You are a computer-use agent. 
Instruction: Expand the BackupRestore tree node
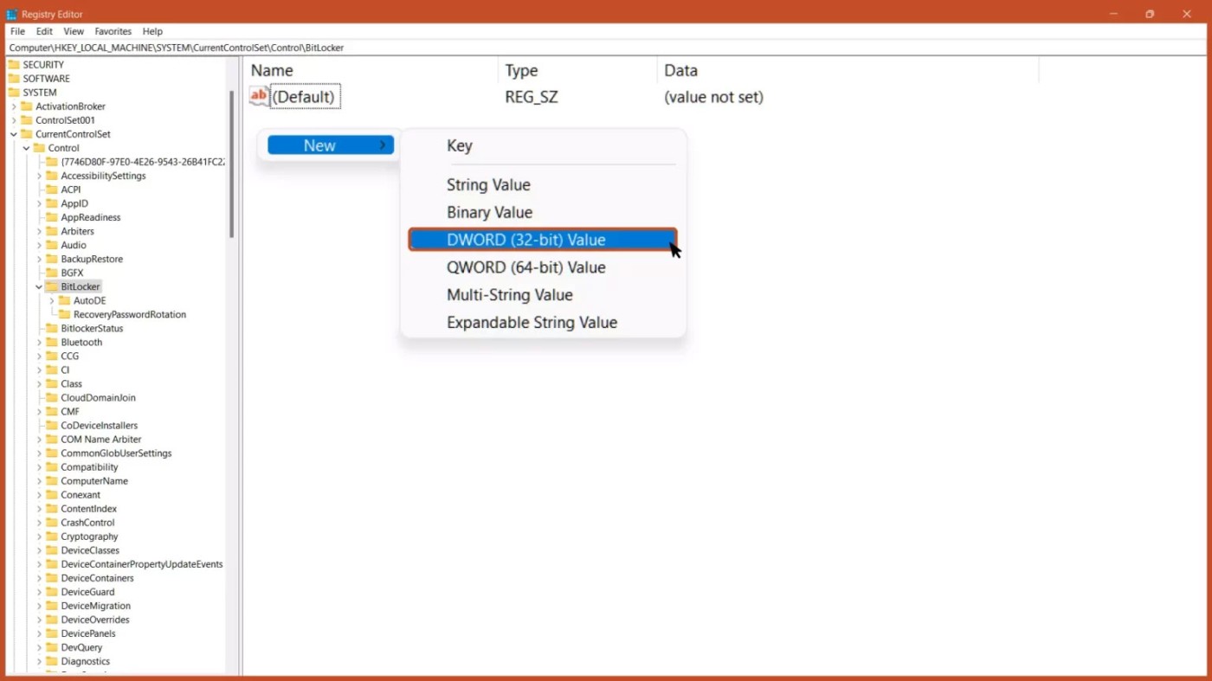[39, 259]
